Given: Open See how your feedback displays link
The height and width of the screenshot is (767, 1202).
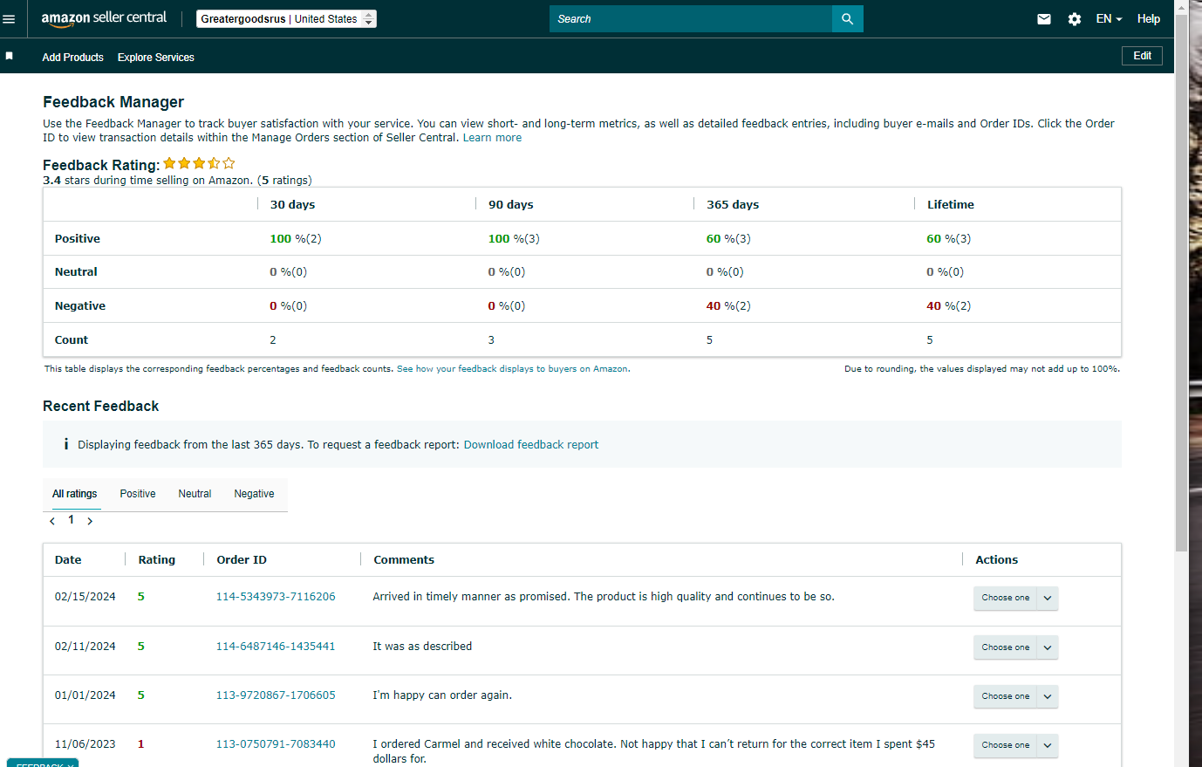Looking at the screenshot, I should coord(512,369).
